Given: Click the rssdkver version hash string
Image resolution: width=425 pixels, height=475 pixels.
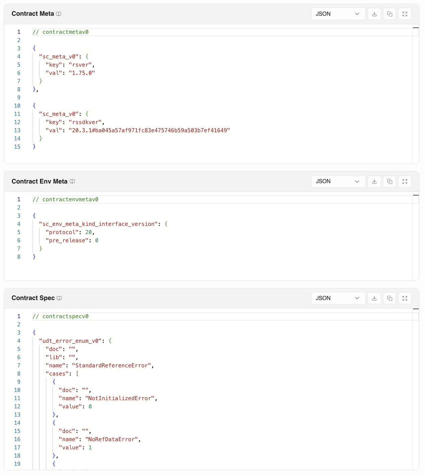Looking at the screenshot, I should pos(149,131).
